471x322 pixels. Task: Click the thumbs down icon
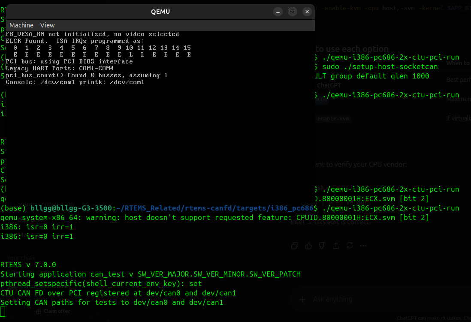click(x=322, y=246)
